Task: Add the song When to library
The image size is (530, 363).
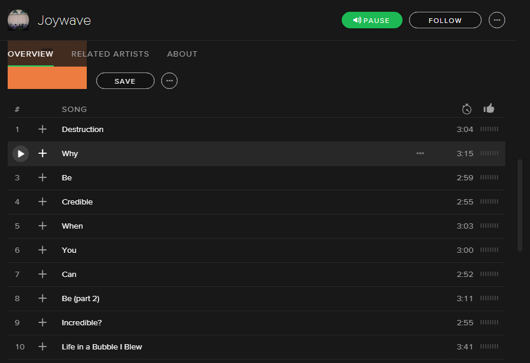Action: click(x=42, y=226)
